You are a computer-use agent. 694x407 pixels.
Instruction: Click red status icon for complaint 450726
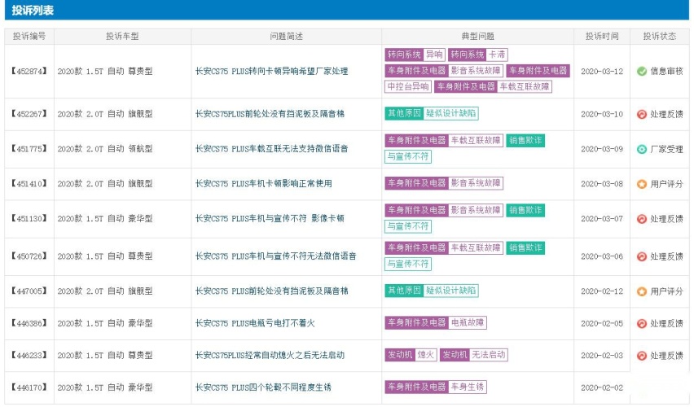point(641,256)
